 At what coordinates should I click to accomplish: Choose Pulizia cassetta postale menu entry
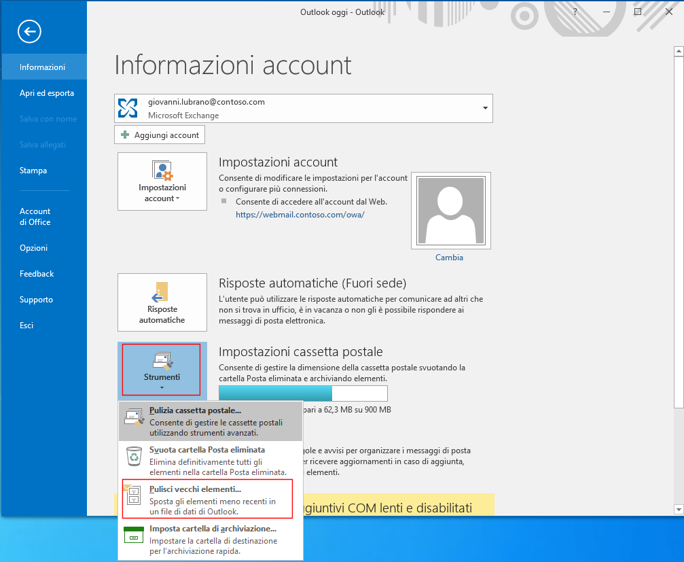coord(211,421)
